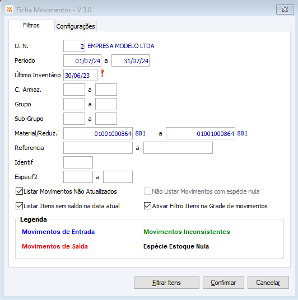The image size is (298, 300).
Task: Select the Filtros tab
Action: [31, 25]
